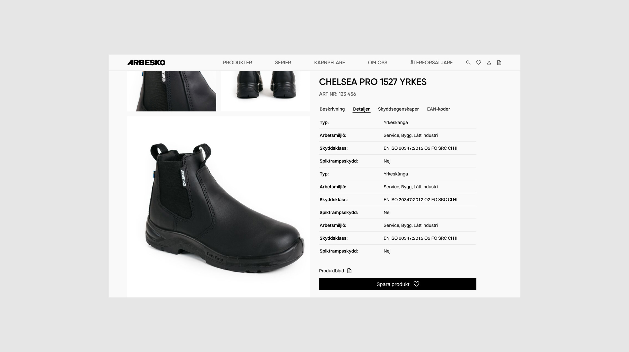This screenshot has height=352, width=629.
Task: Open ÅTERFÖRSÄLJARE in the navigation
Action: (431, 63)
